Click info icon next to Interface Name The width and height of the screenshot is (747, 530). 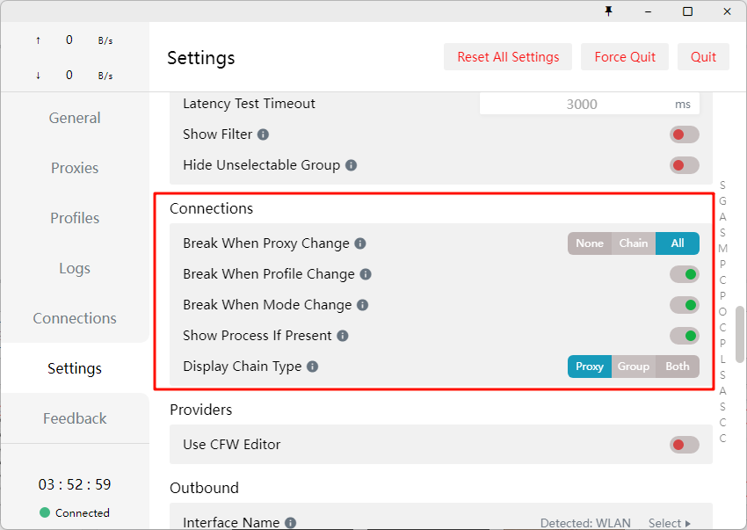290,523
